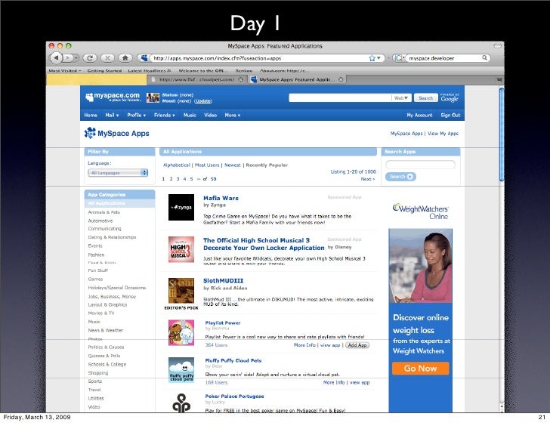Open the All Languages dropdown
Image resolution: width=550 pixels, height=423 pixels.
(x=118, y=172)
